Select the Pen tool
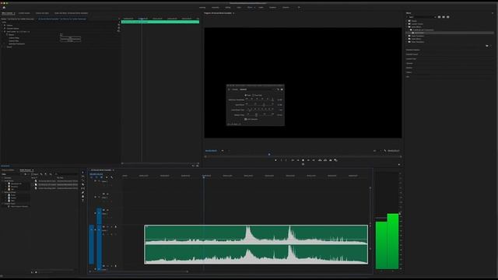Viewport: 498px width, 280px height. click(83, 193)
